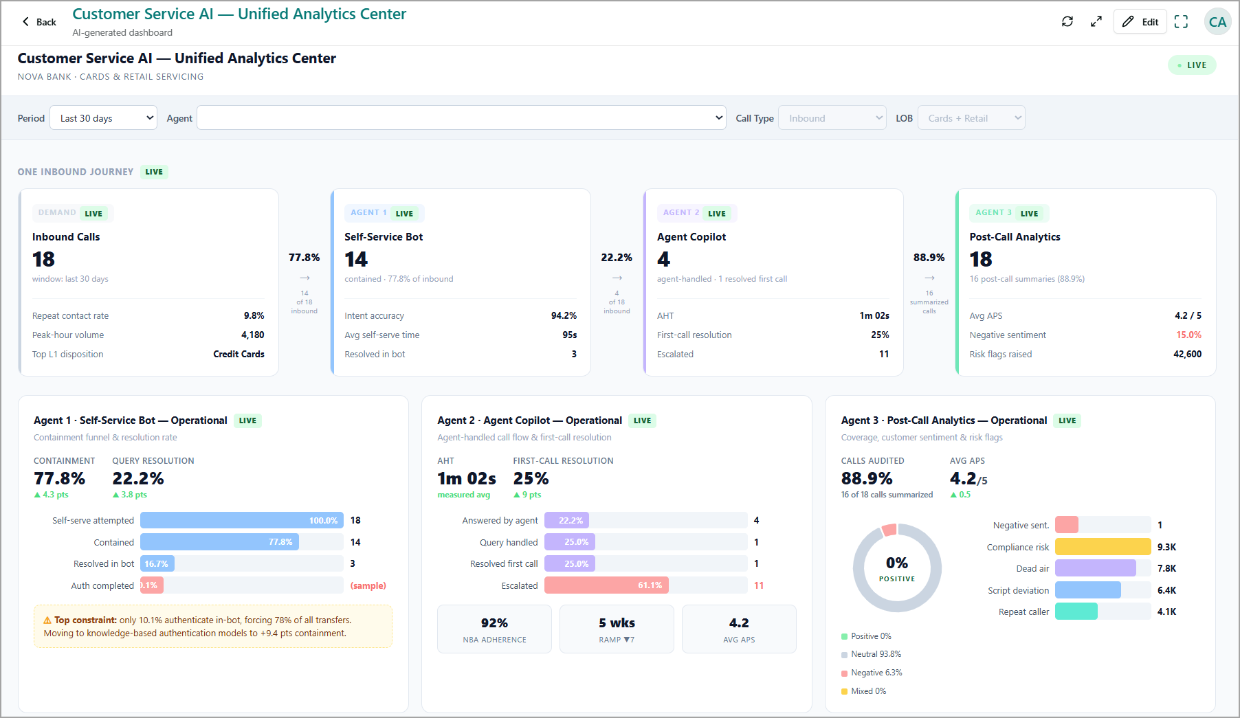
Task: Click the Repeat contact rate value 9.8%
Action: [x=254, y=315]
